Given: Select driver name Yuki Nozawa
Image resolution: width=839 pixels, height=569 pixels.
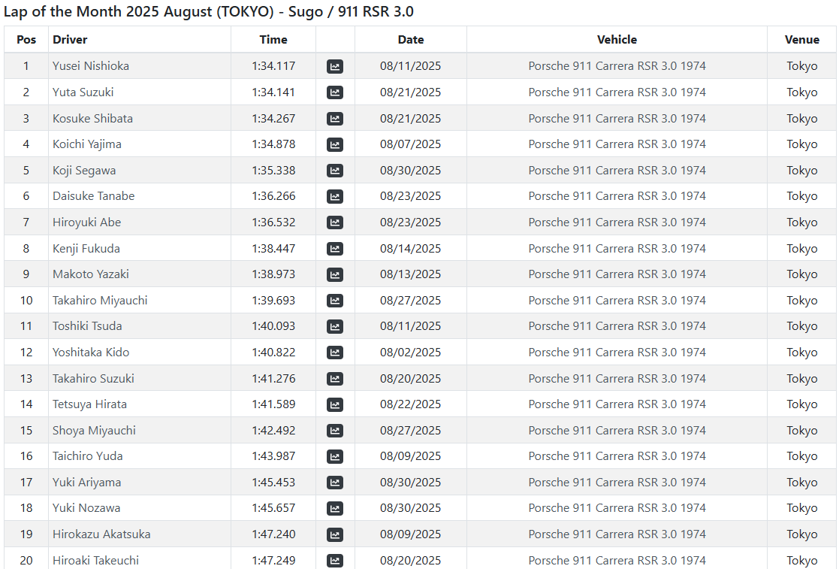Looking at the screenshot, I should pos(86,508).
